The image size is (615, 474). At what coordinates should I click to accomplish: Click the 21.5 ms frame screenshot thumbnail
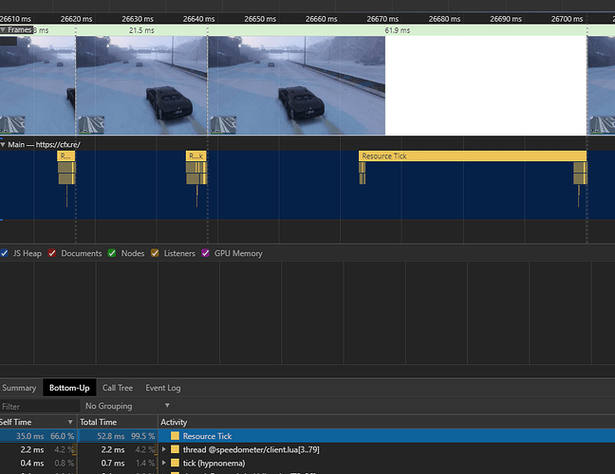click(x=141, y=85)
